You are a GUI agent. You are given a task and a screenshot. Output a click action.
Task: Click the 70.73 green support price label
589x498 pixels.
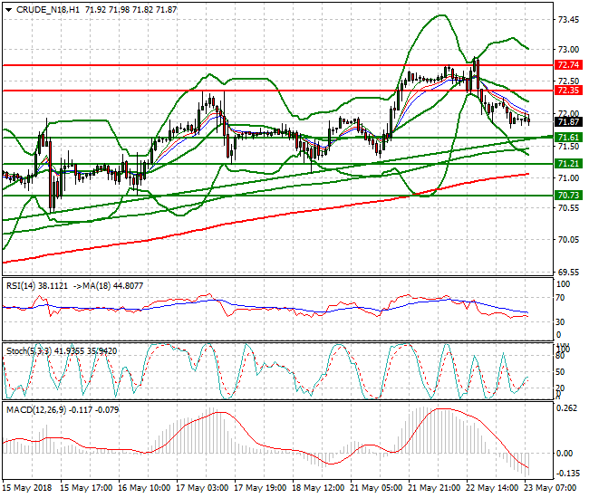tap(568, 196)
